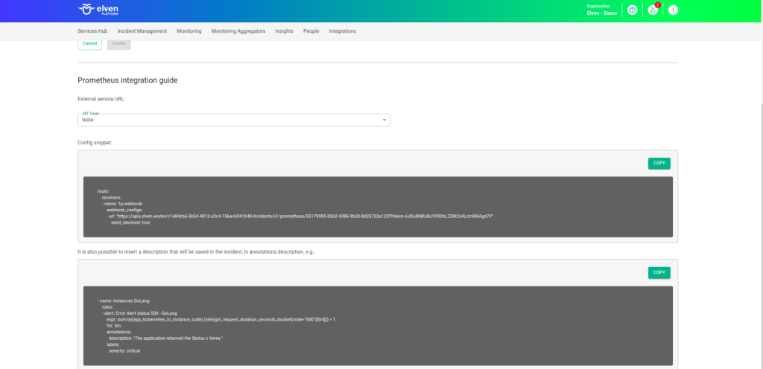Open the Integrations menu
The height and width of the screenshot is (369, 763).
pos(343,31)
